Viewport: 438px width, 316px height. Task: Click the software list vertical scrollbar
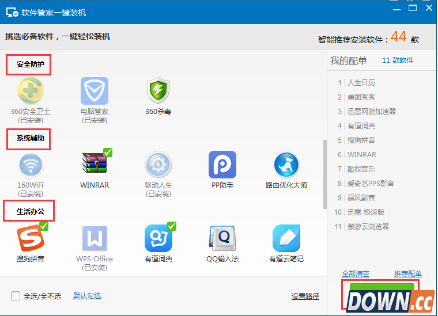pos(325,174)
